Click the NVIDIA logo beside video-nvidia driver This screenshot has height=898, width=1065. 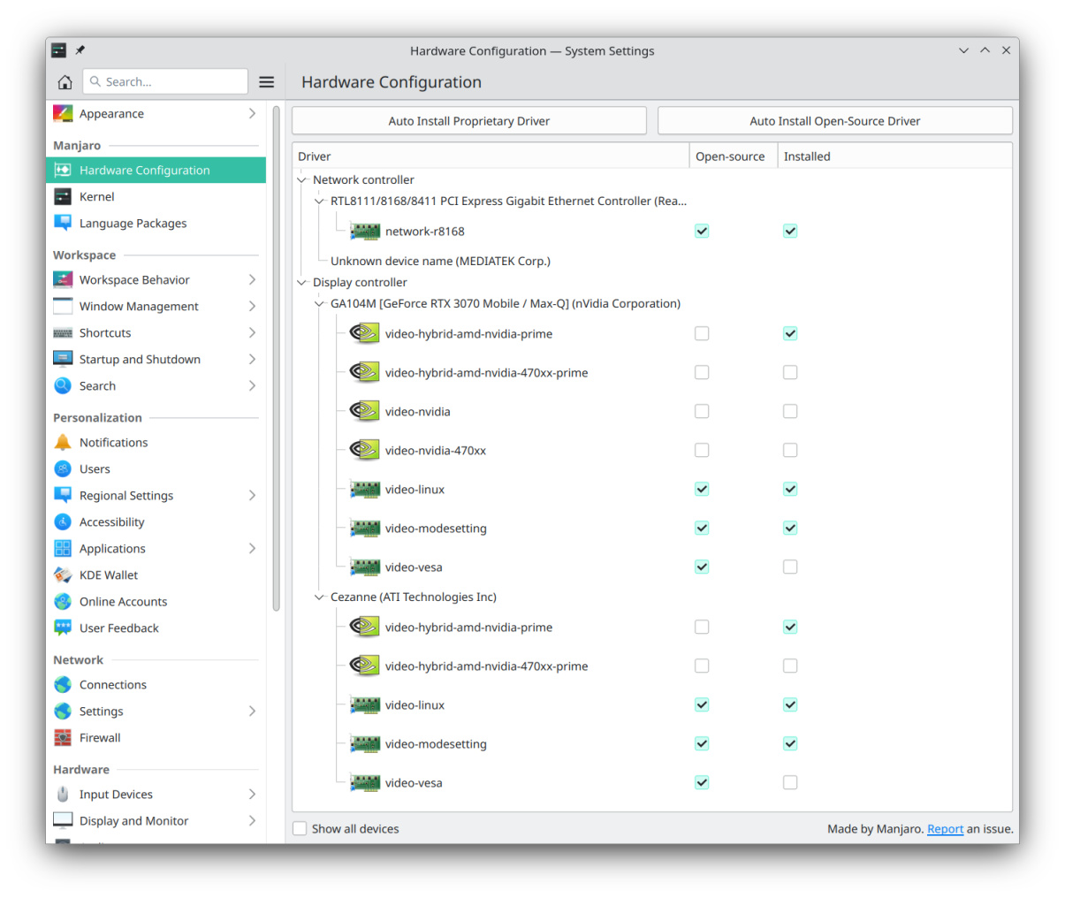click(x=364, y=412)
